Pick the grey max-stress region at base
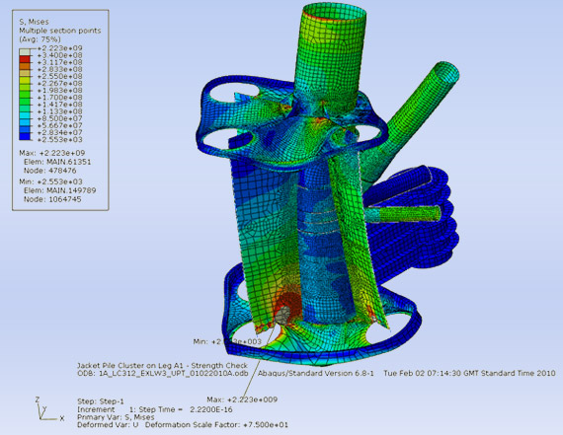 283,316
